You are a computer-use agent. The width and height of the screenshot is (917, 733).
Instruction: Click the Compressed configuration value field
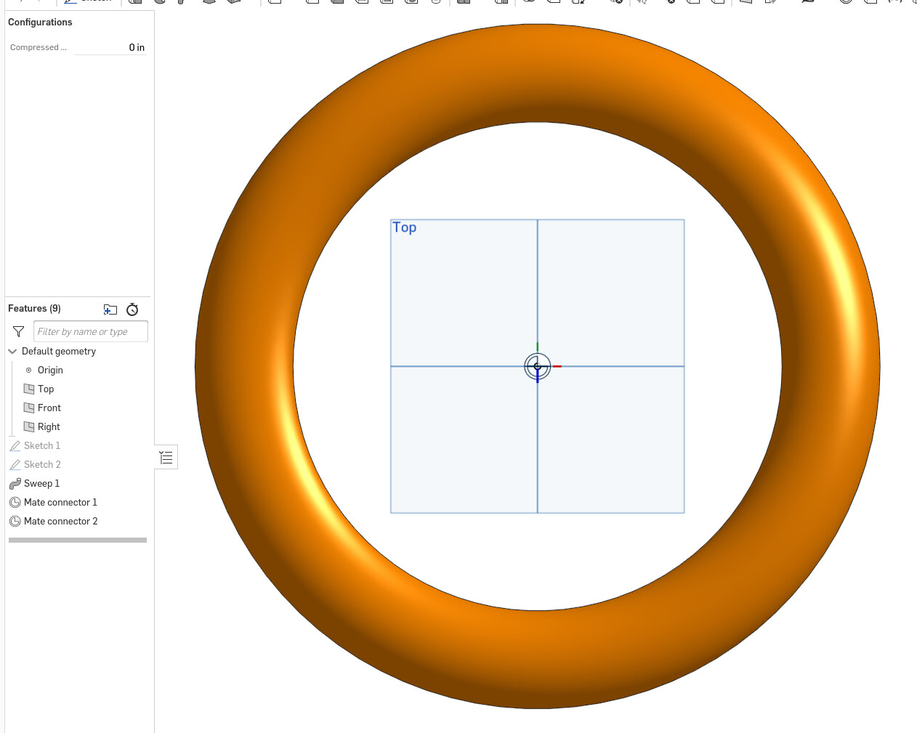[x=110, y=47]
